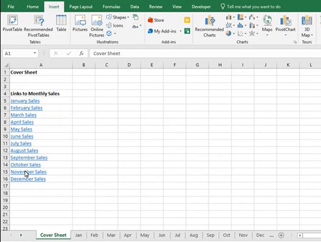Open Recommended PivotTables
Image resolution: width=321 pixels, height=242 pixels.
pos(38,26)
